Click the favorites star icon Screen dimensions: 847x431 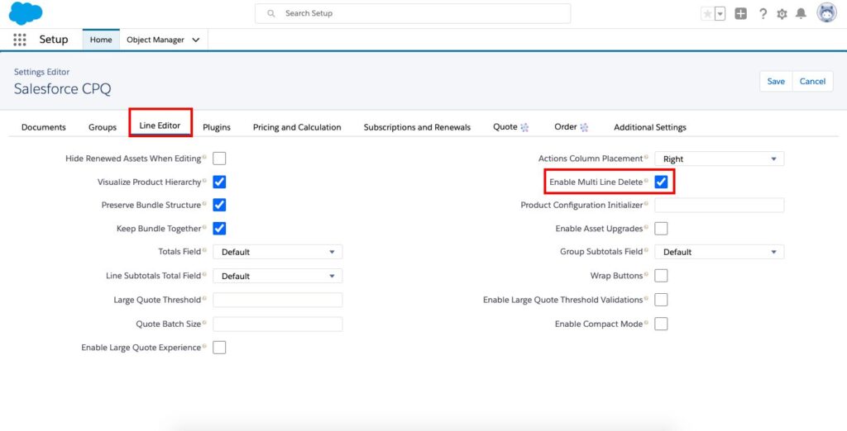click(x=707, y=14)
